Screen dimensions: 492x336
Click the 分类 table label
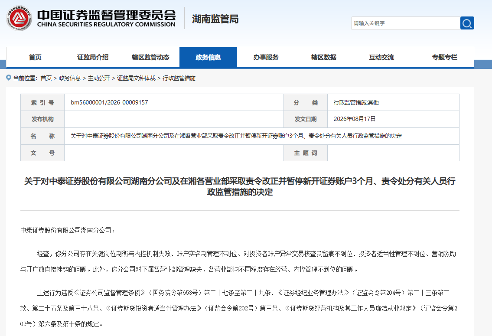pyautogui.click(x=306, y=103)
